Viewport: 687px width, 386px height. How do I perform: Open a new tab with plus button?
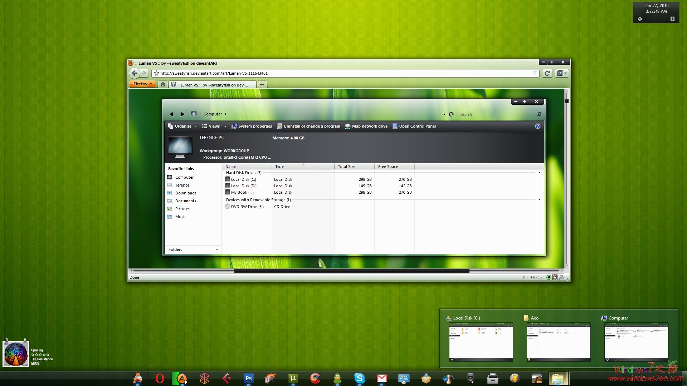click(262, 84)
